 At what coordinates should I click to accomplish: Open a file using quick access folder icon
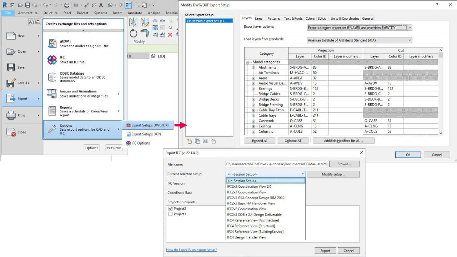[x=20, y=5]
